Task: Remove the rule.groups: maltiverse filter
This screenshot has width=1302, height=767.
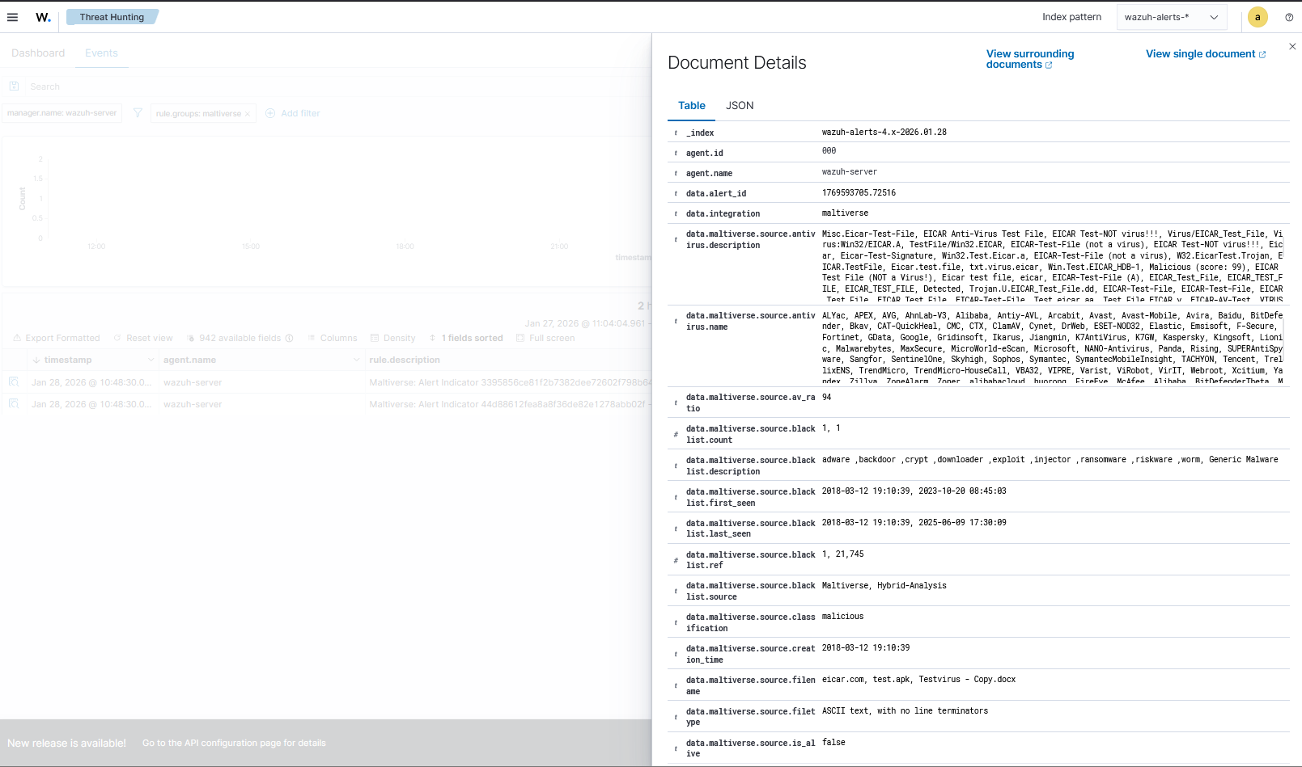Action: click(x=248, y=114)
